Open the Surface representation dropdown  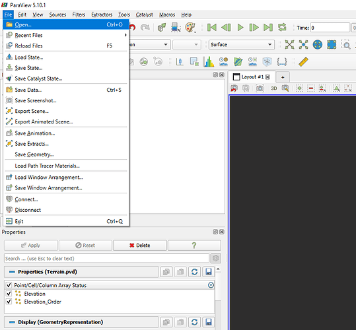(x=242, y=44)
